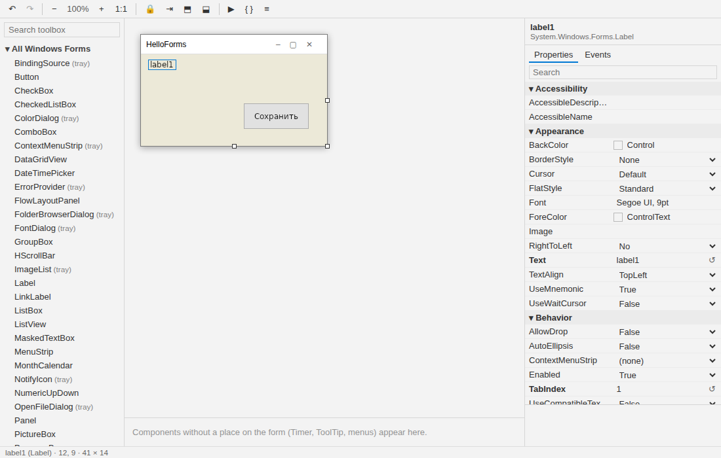
Task: Collapse the All Windows Forms group
Action: [47, 48]
